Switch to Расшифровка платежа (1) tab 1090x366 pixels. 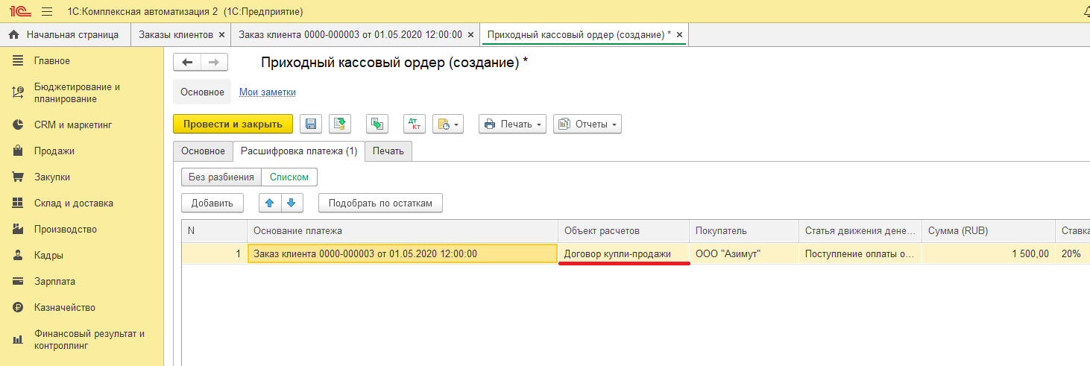tap(299, 151)
